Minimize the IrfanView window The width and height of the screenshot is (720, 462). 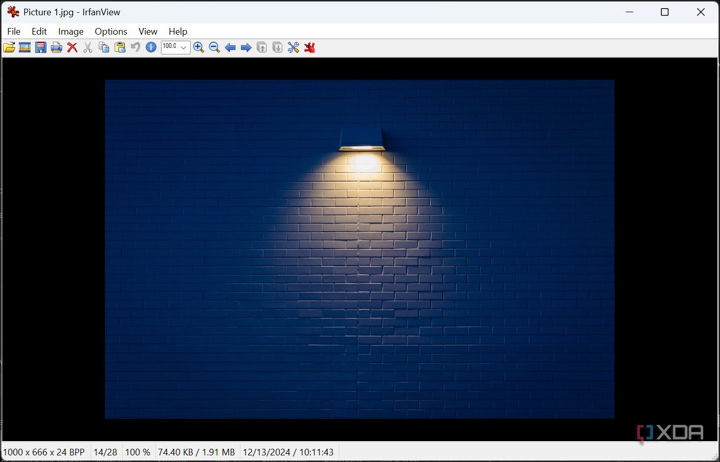coord(630,12)
